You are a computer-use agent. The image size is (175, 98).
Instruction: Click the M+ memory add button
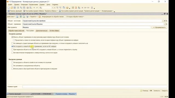point(85,8)
